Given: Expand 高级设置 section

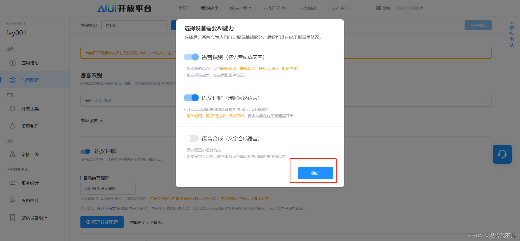Looking at the screenshot, I should coord(92,121).
